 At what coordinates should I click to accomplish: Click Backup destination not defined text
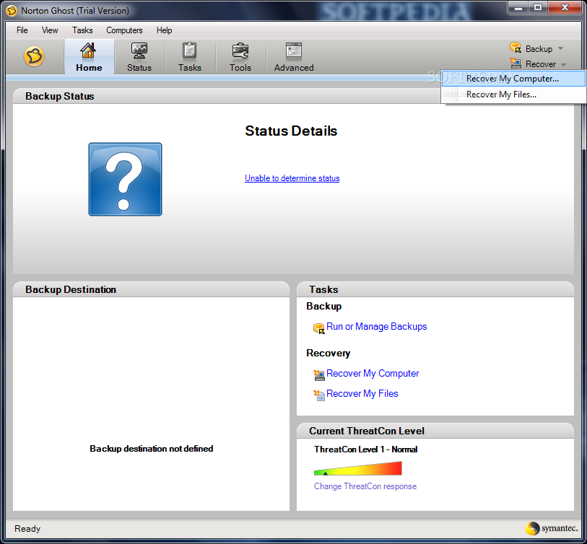[x=151, y=449]
